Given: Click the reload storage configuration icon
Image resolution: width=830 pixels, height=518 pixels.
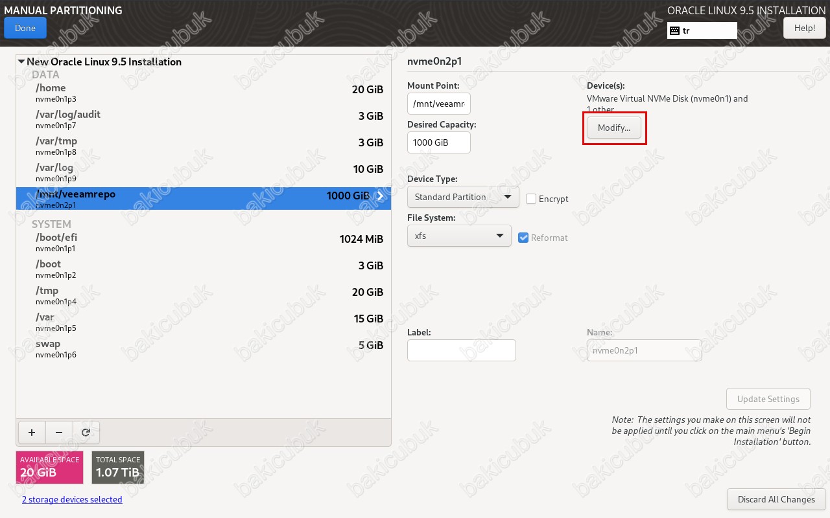Looking at the screenshot, I should (86, 433).
